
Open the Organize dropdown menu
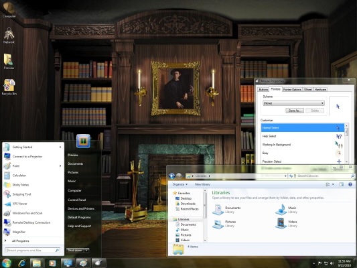pyautogui.click(x=180, y=184)
